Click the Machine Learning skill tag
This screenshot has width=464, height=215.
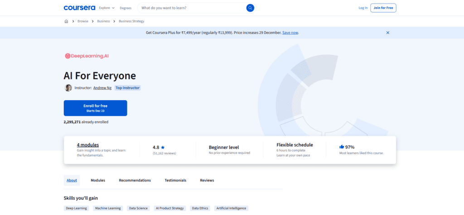[108, 208]
